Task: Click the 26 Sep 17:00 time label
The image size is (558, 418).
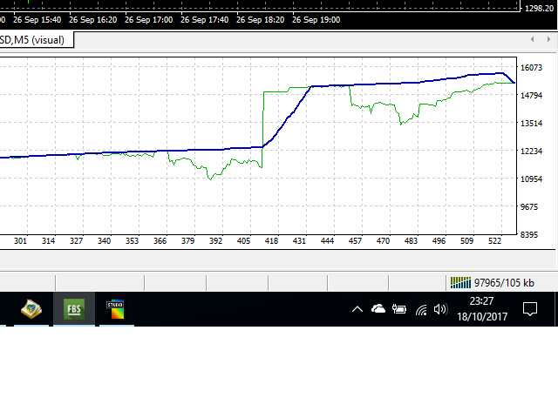Action: [148, 20]
